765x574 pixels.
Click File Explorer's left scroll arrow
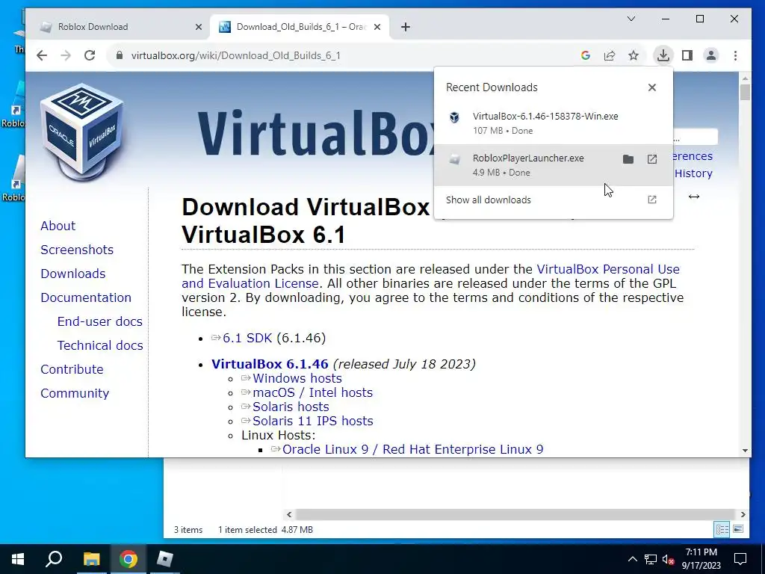289,514
